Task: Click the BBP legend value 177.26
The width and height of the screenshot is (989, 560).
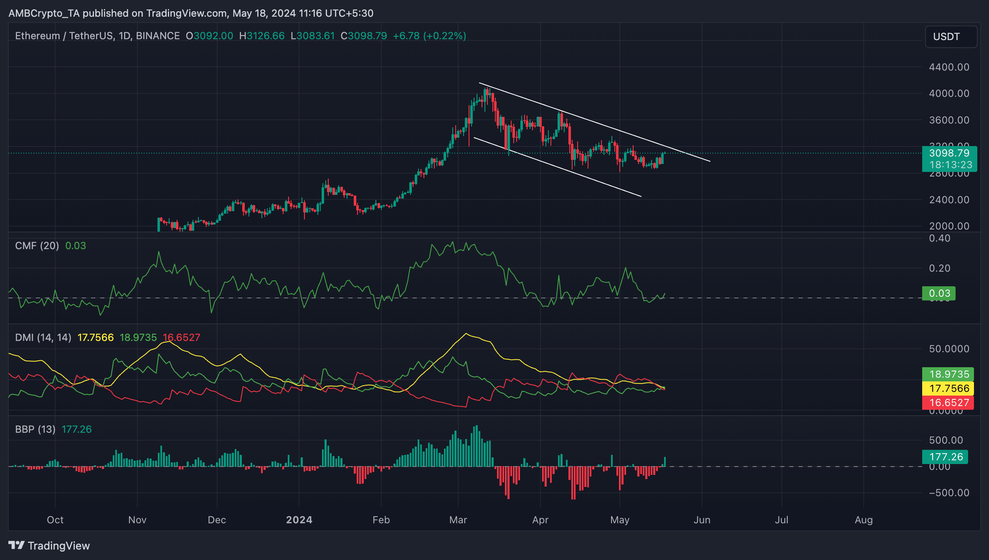Action: 76,429
